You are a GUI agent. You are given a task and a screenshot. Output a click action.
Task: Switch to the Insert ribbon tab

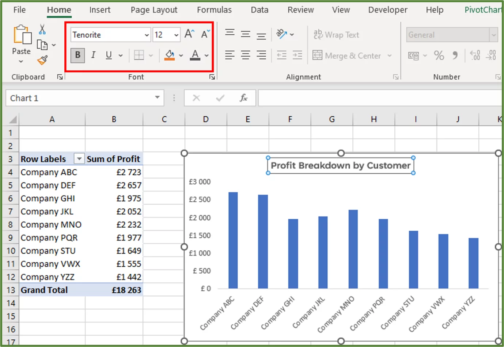pyautogui.click(x=100, y=10)
